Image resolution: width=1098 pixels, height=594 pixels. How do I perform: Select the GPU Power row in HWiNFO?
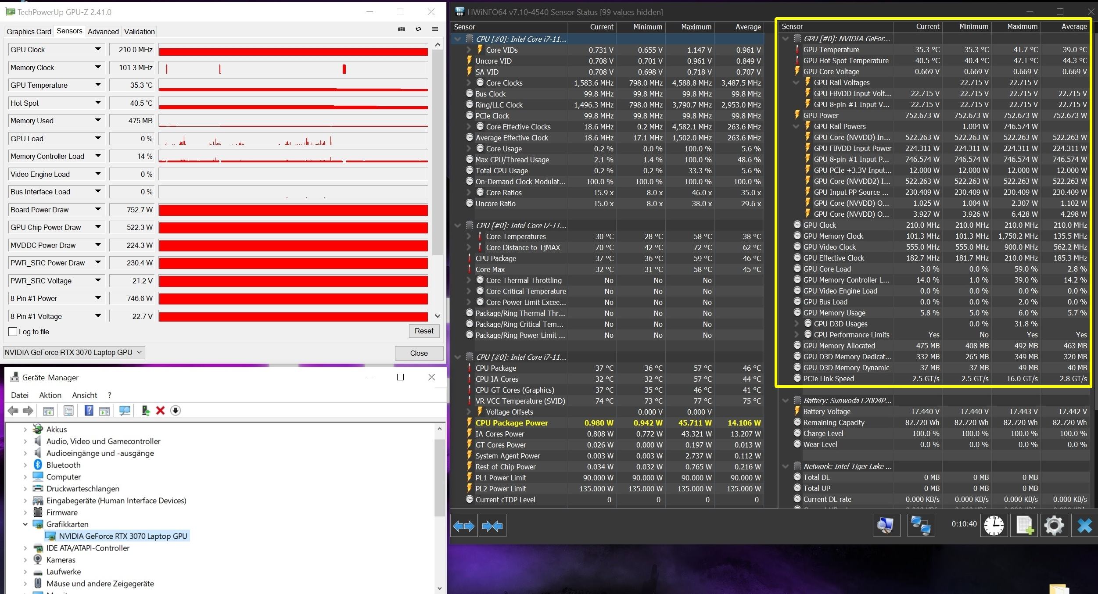point(935,115)
